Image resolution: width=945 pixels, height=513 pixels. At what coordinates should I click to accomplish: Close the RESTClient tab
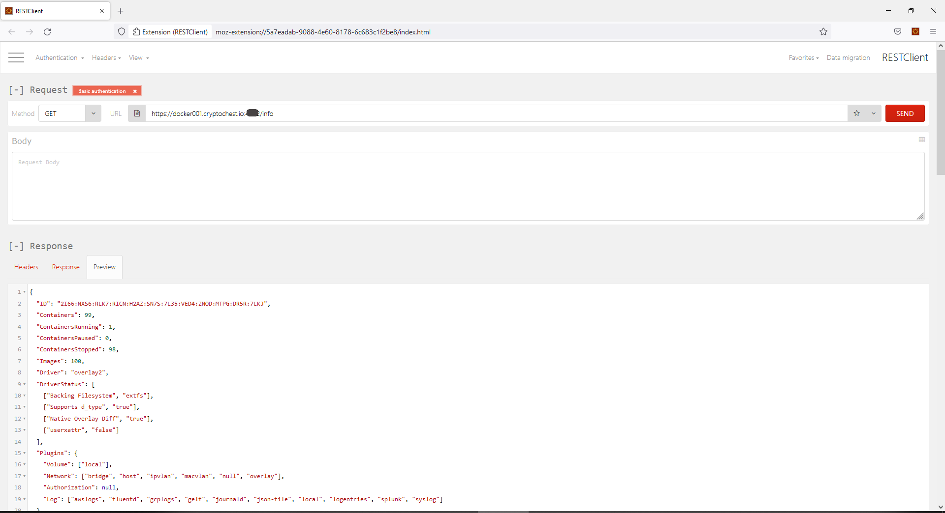(x=102, y=11)
